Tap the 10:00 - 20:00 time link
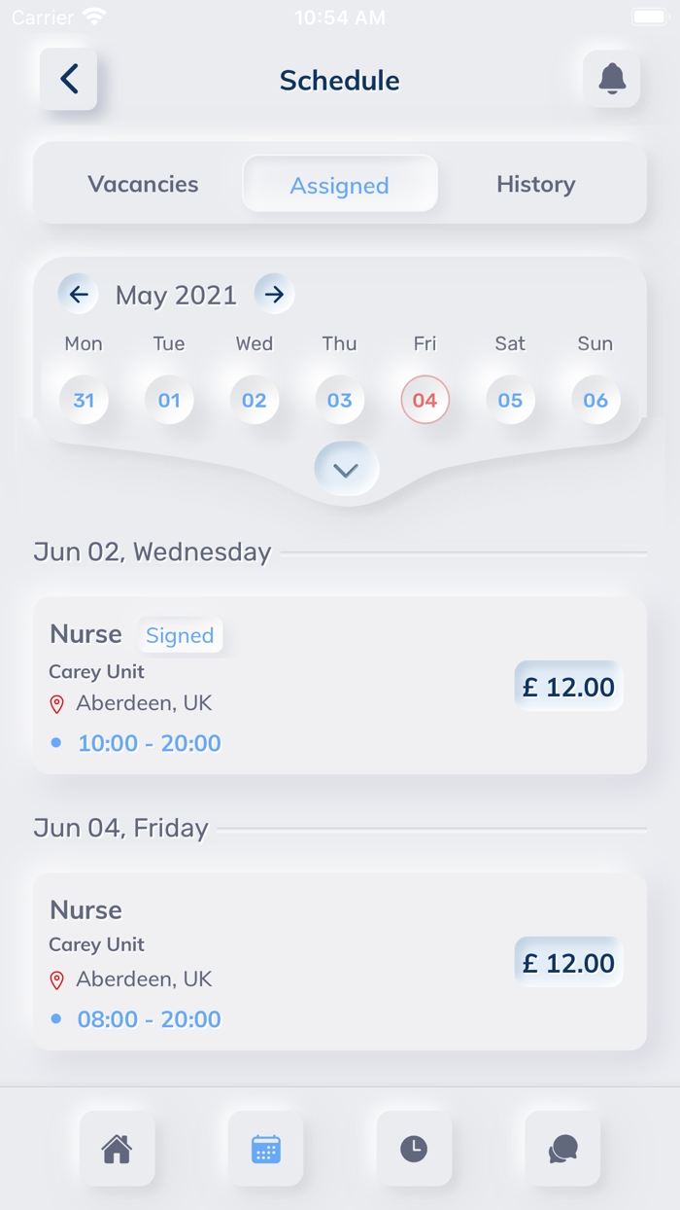The width and height of the screenshot is (680, 1210). (149, 742)
